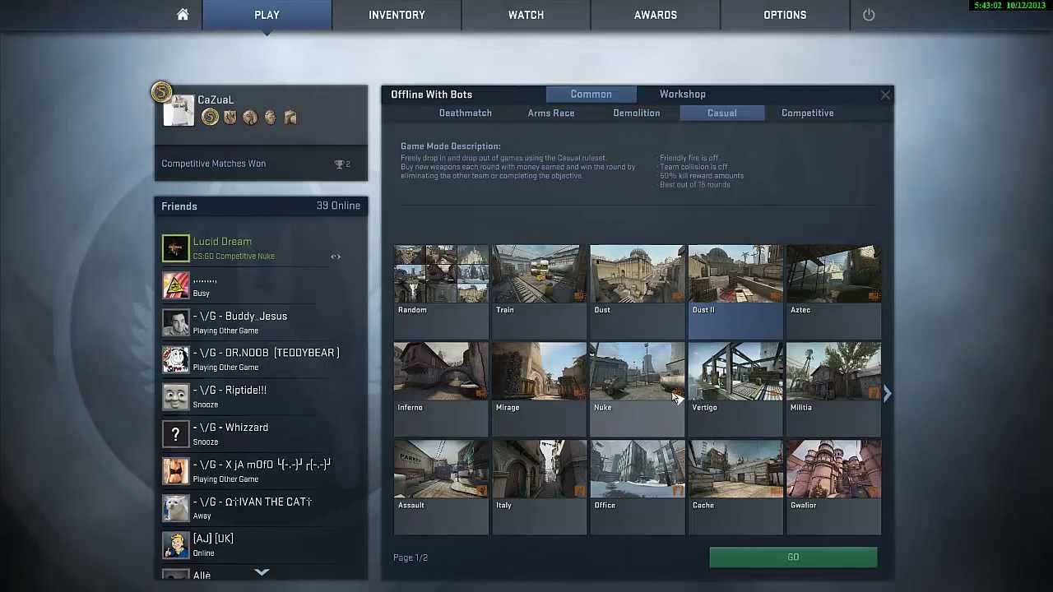Switch to the Common maps tab

[591, 95]
